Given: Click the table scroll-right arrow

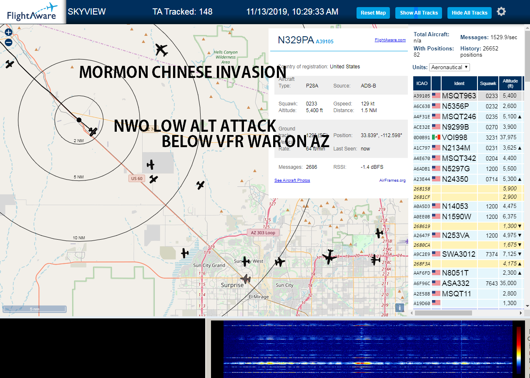Looking at the screenshot, I should [x=520, y=313].
